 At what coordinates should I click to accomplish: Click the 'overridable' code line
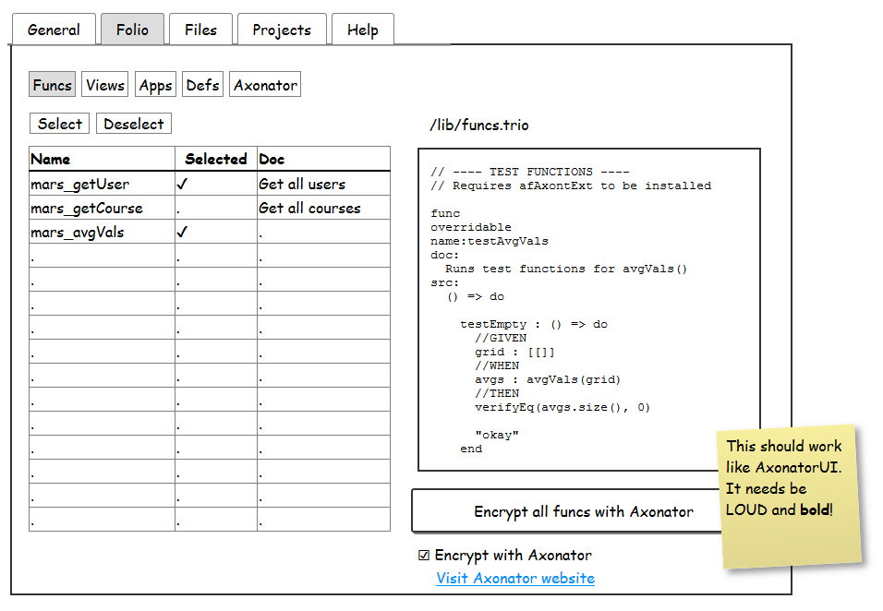click(471, 227)
